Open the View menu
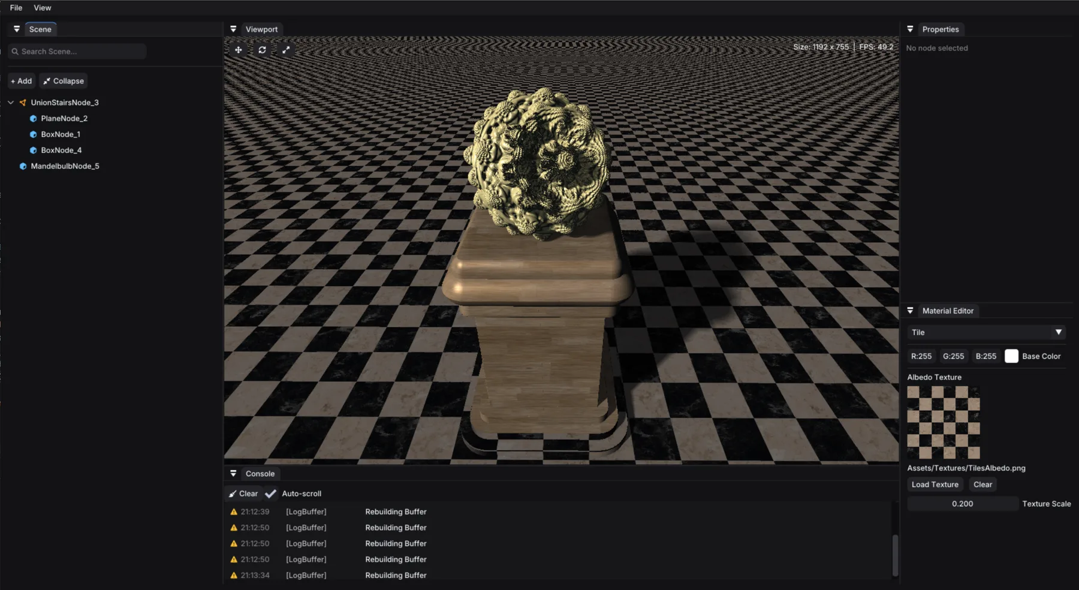Screen dimensions: 1079x590 (x=42, y=8)
